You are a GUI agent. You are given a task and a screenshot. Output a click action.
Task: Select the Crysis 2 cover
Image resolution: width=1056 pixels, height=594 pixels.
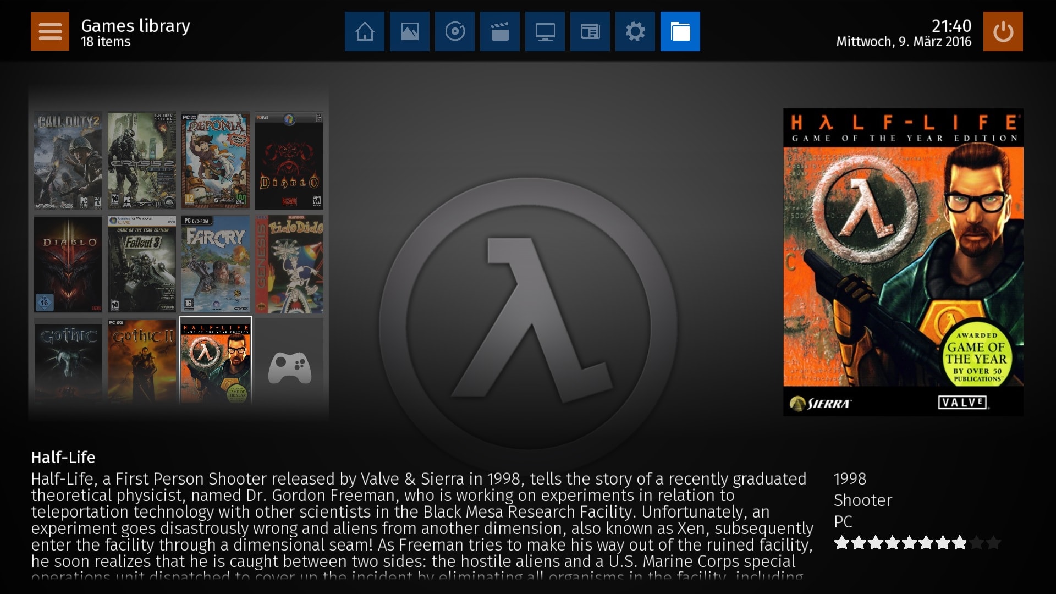point(142,161)
